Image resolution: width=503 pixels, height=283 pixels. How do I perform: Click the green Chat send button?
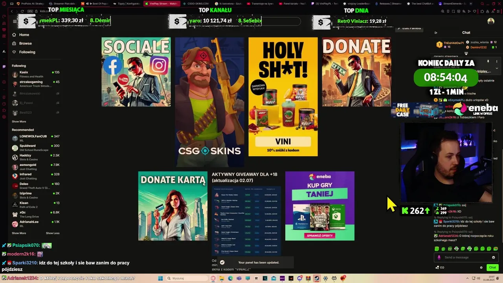[x=492, y=268]
